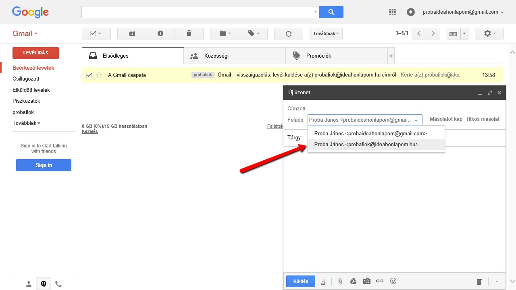Click the Kezelés storage link
The width and height of the screenshot is (516, 290).
click(89, 131)
